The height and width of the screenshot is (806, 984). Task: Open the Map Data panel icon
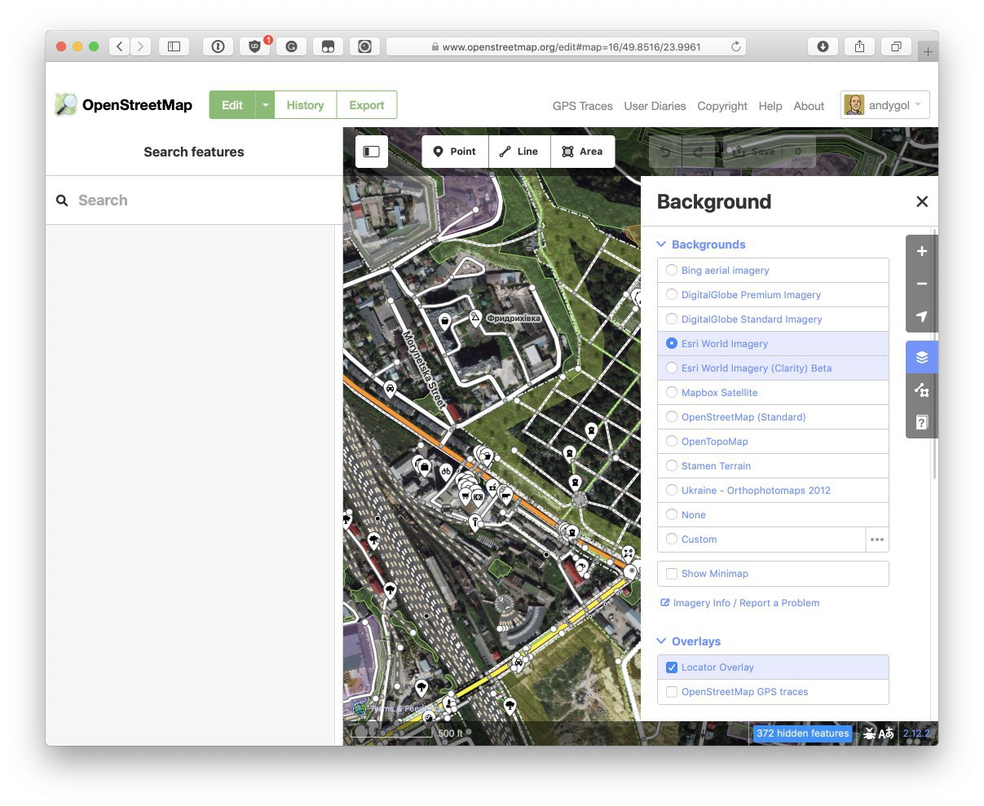(922, 390)
